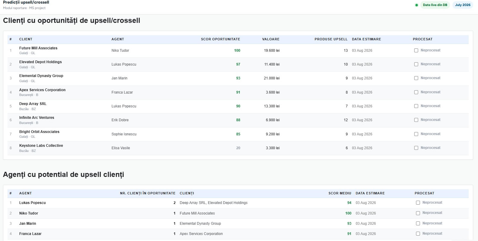
Task: Toggle processed checkbox for Apex Services Corporation client
Action: point(416,92)
